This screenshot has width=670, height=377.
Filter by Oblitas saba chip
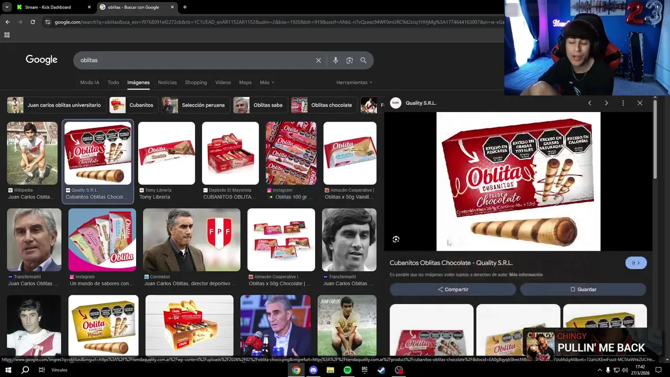click(x=260, y=105)
